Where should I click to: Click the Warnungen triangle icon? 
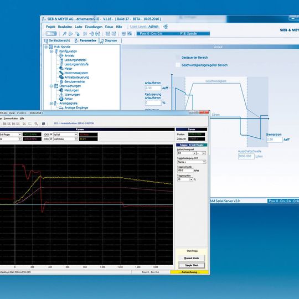(x=61, y=95)
